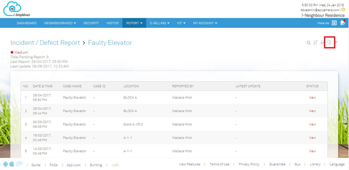
Task: Open the Privacy Policy link
Action: pos(249,164)
